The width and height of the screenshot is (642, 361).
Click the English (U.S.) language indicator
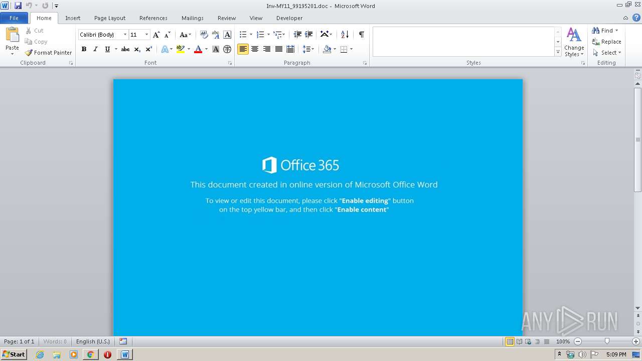(x=93, y=341)
